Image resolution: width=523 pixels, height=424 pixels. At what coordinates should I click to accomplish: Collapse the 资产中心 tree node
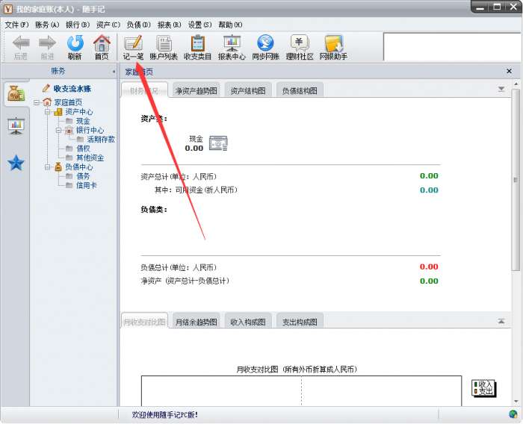48,112
